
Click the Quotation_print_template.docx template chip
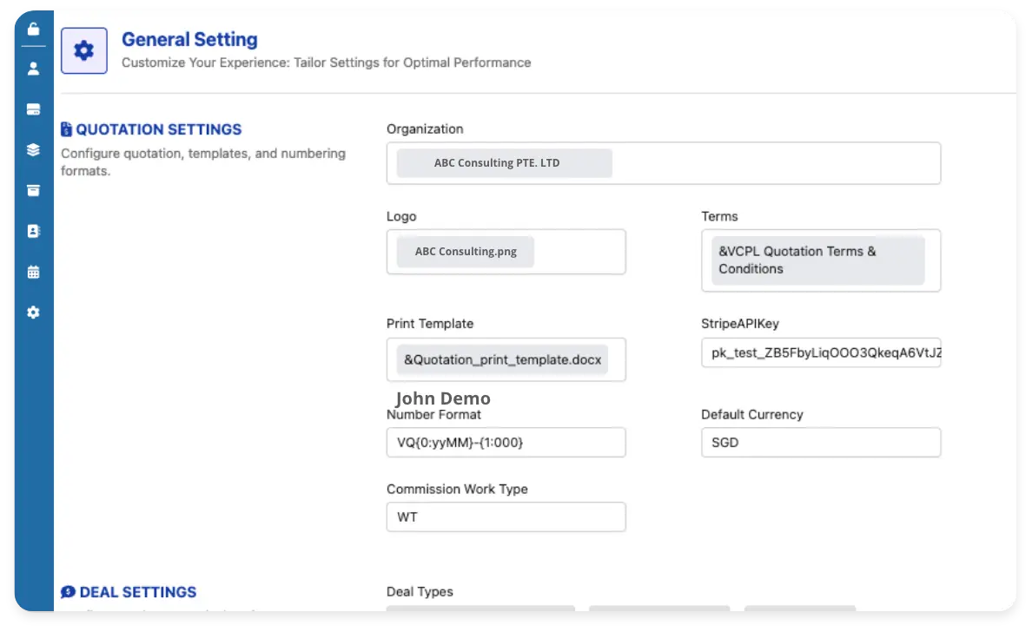[x=502, y=359]
